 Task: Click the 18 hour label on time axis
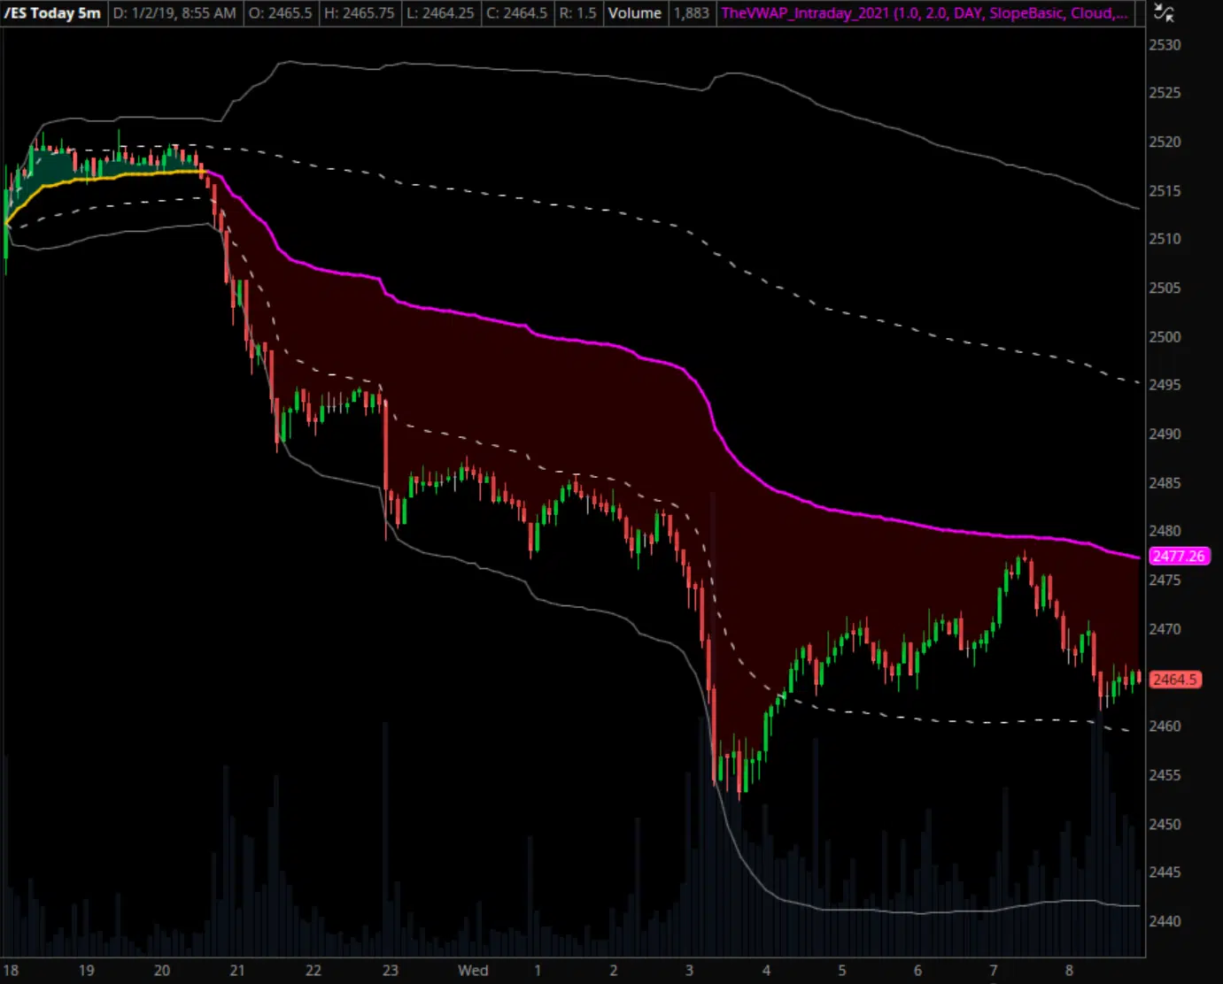tap(11, 971)
